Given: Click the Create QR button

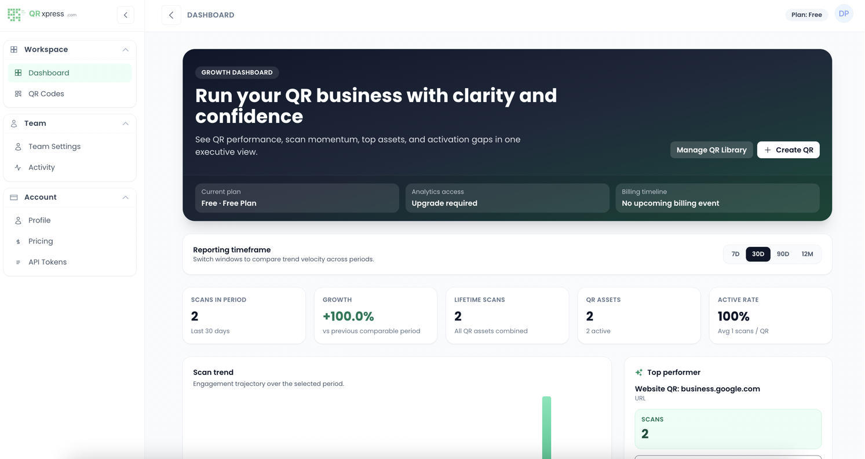Looking at the screenshot, I should point(788,150).
